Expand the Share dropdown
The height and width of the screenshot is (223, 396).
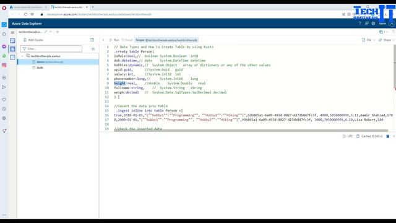pyautogui.click(x=386, y=40)
